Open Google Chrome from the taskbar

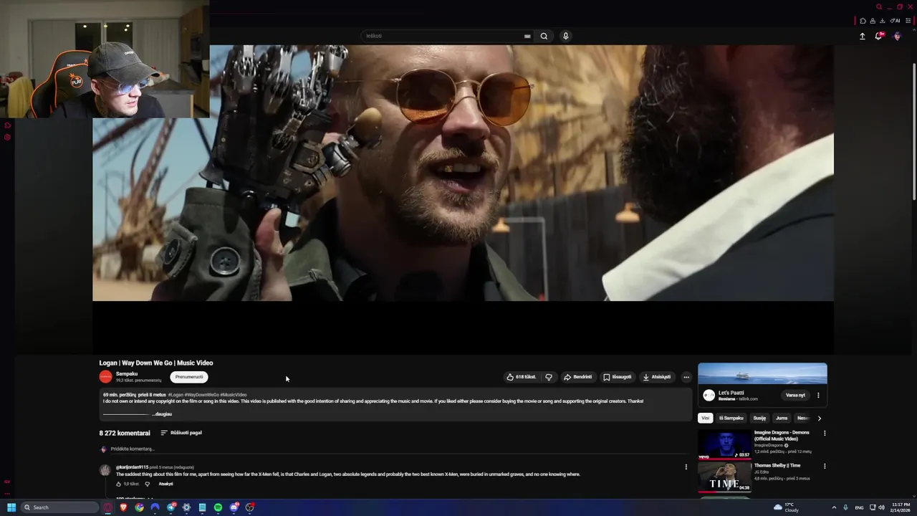[139, 507]
